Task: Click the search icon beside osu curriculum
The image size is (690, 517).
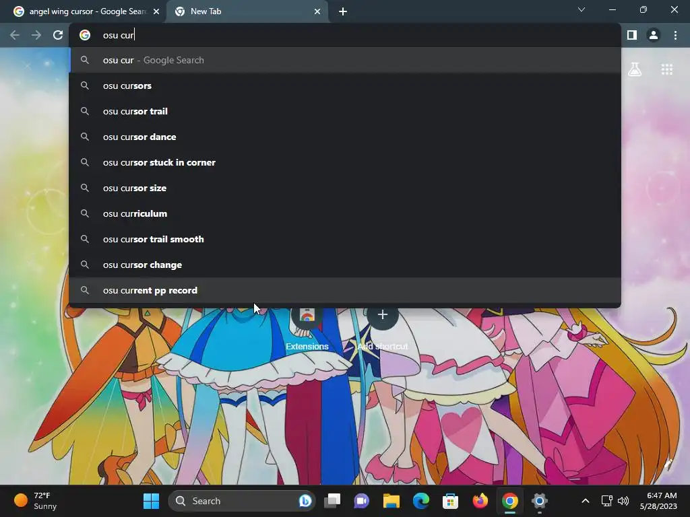Action: coord(85,213)
